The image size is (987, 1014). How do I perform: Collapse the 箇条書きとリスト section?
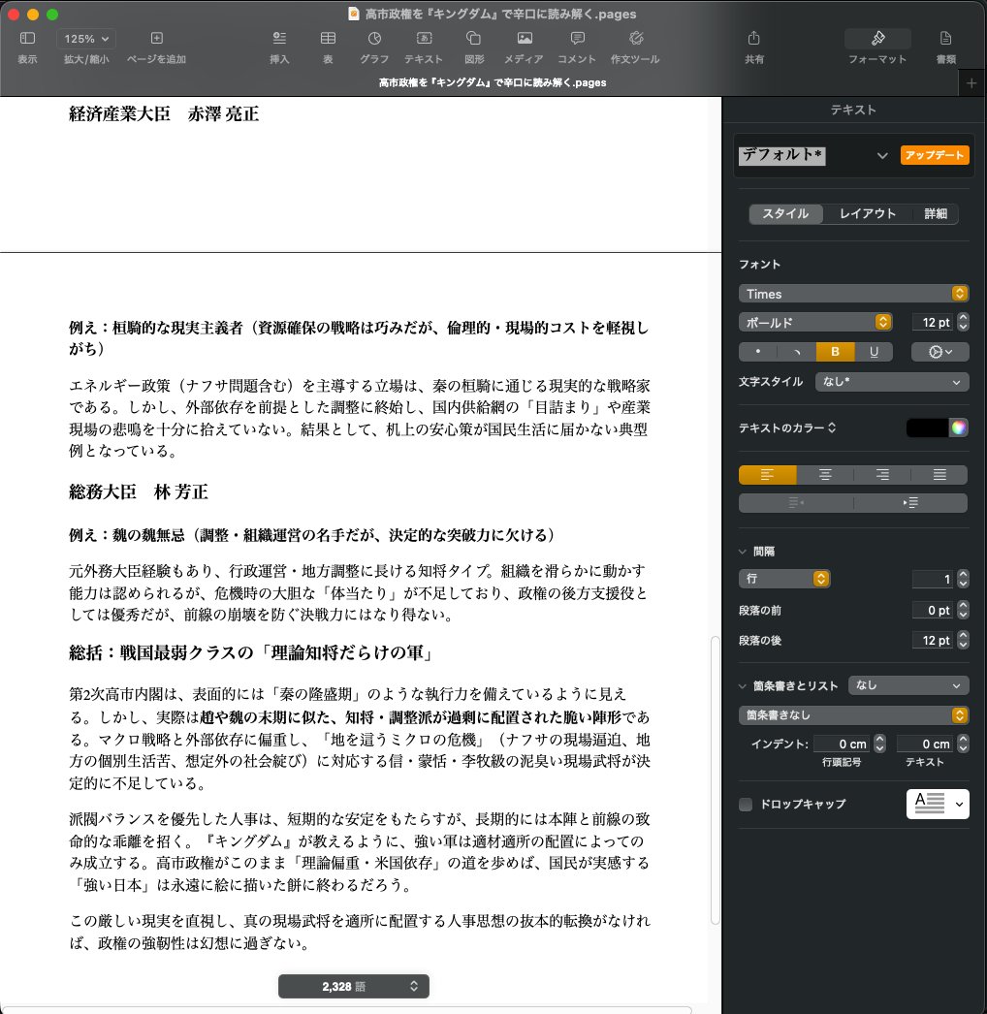point(743,686)
